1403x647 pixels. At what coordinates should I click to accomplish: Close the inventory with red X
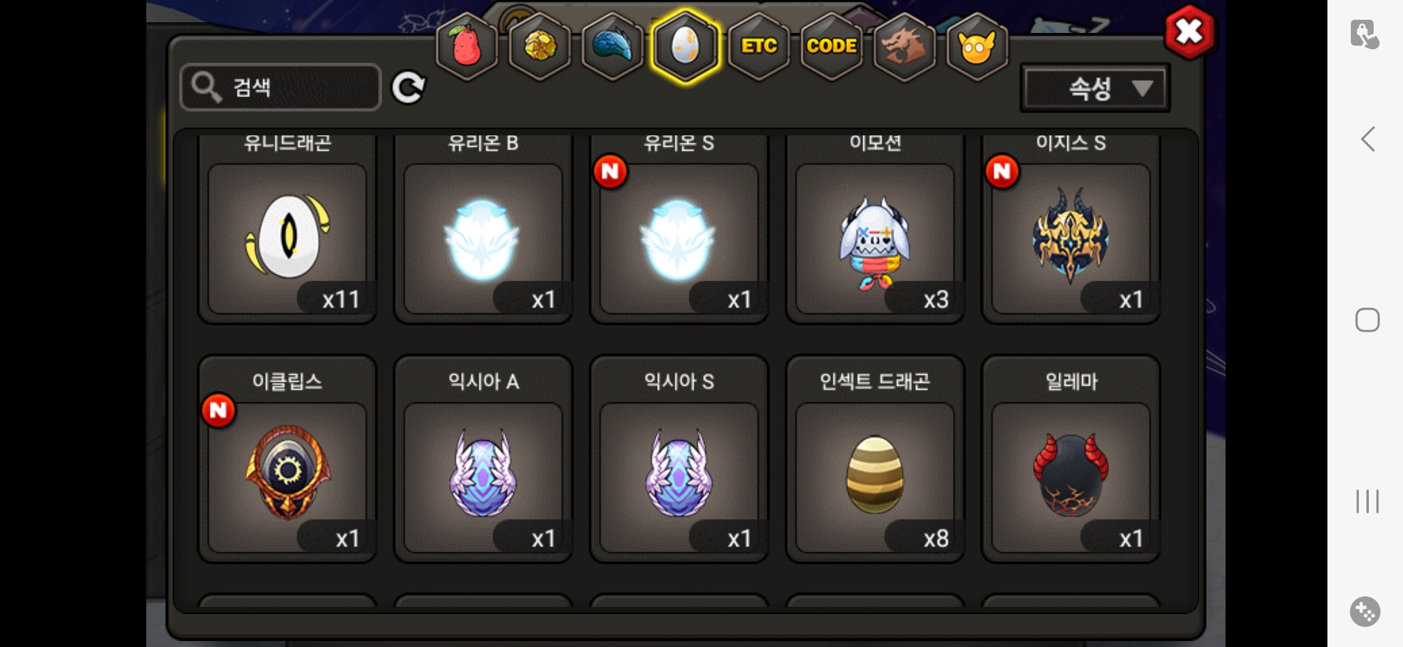(1190, 32)
